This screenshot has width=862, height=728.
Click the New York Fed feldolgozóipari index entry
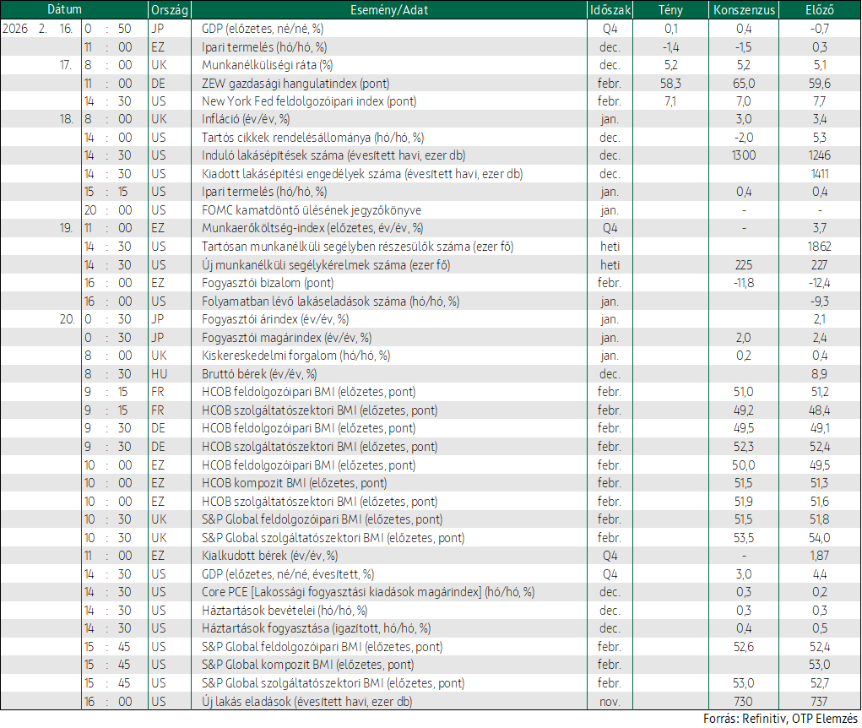point(309,101)
